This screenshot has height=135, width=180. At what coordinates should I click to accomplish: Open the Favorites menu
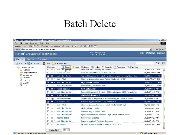coord(34,43)
